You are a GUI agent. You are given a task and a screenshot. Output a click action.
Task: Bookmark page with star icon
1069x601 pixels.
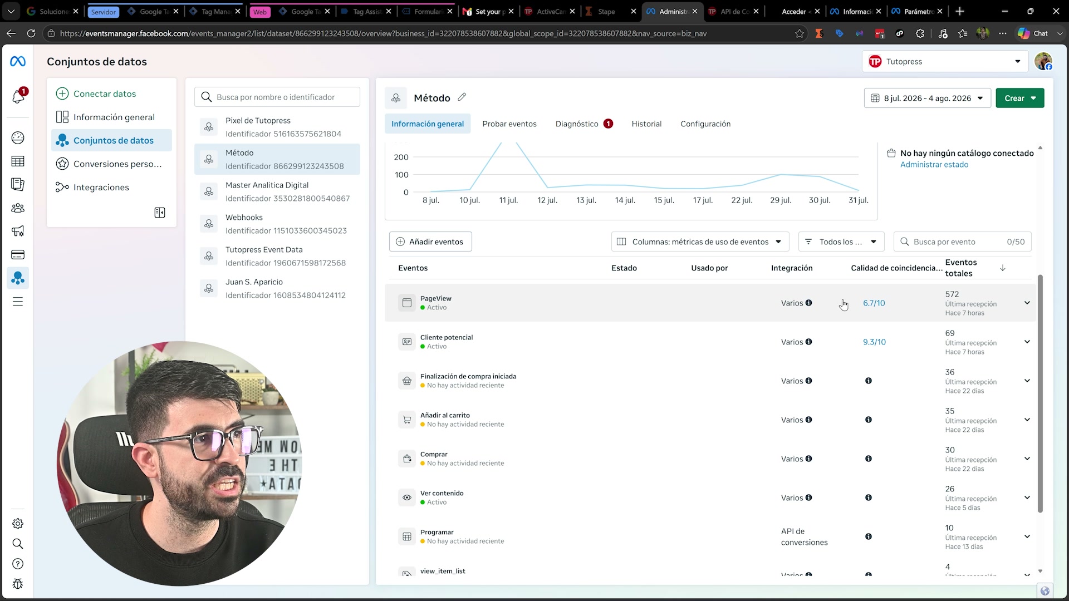click(800, 33)
